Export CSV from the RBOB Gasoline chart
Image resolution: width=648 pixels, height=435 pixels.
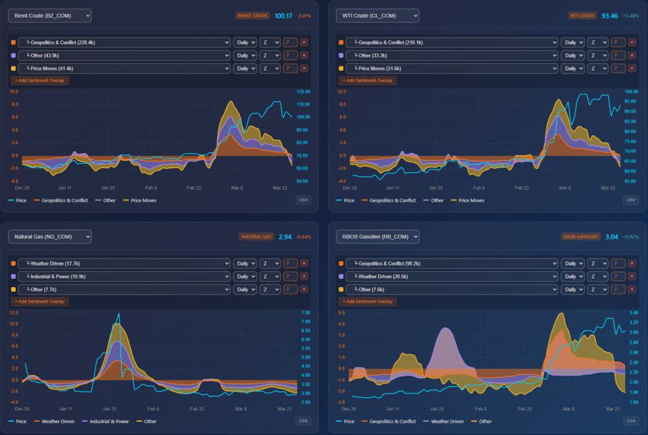[631, 421]
